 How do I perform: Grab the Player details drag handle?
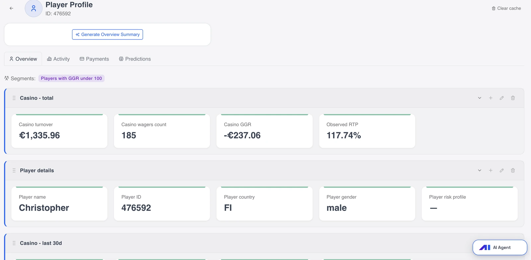[x=14, y=171]
